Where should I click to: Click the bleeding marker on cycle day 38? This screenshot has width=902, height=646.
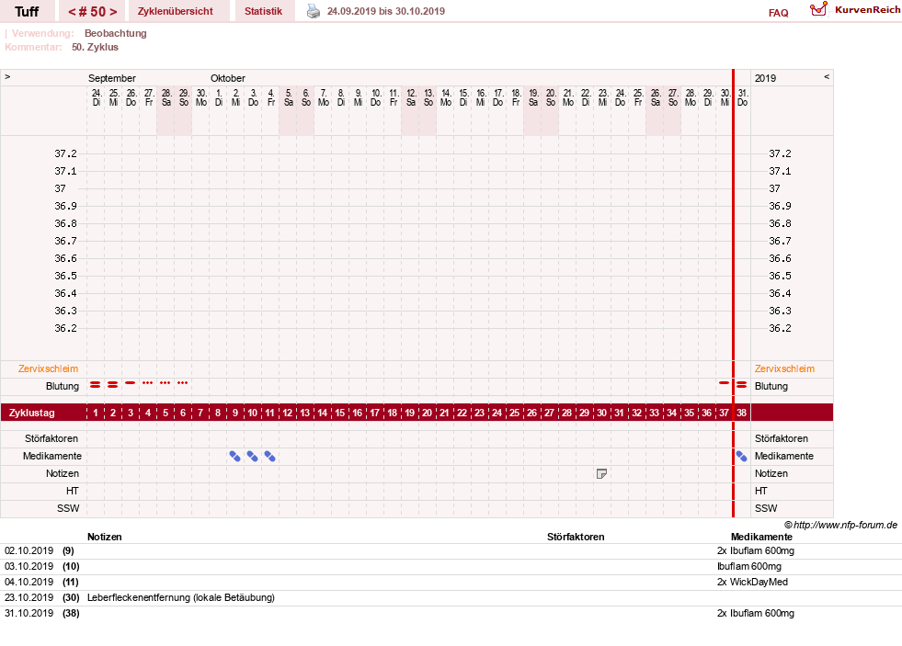point(741,384)
